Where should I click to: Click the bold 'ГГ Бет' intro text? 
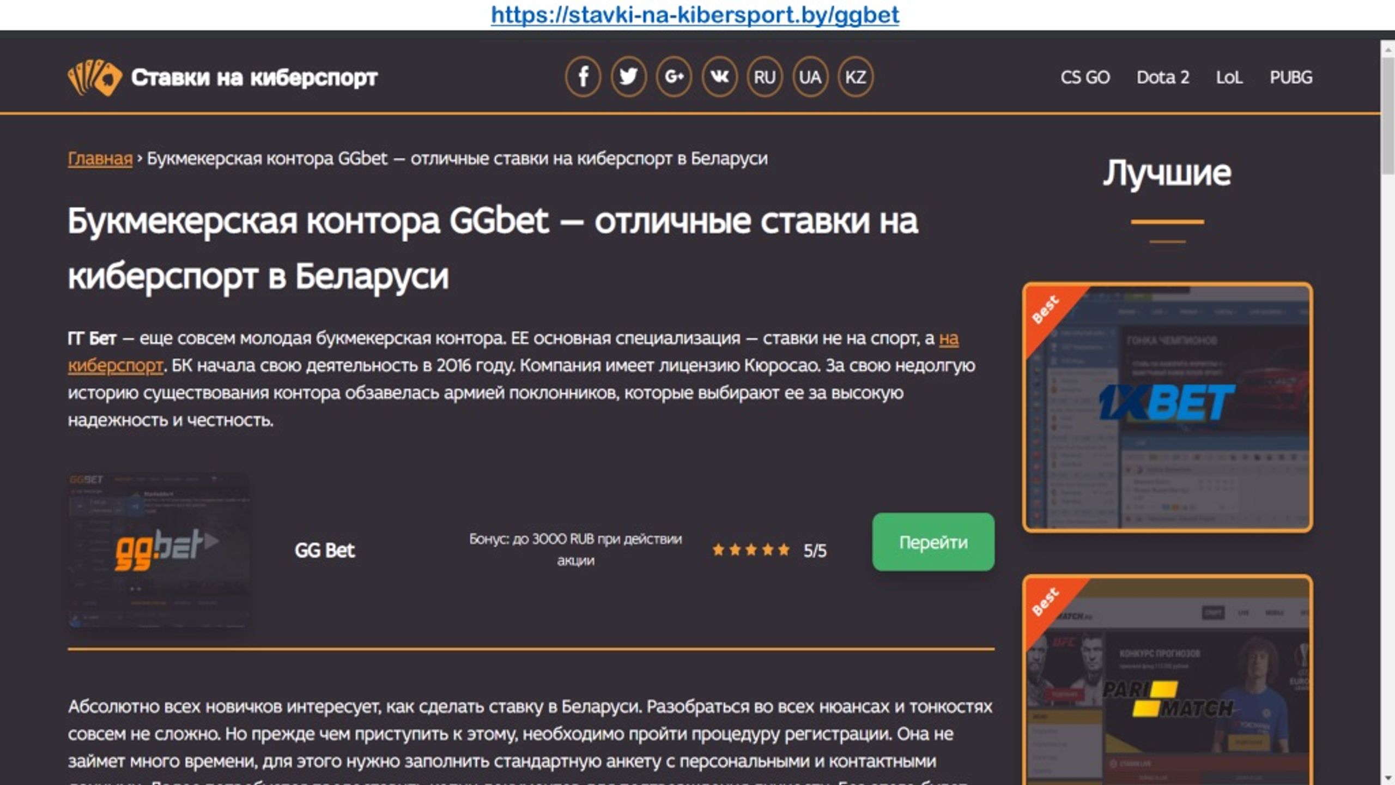click(x=92, y=339)
